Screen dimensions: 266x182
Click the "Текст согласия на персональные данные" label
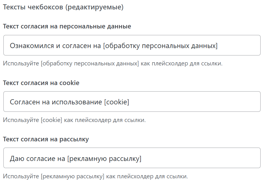pos(67,26)
